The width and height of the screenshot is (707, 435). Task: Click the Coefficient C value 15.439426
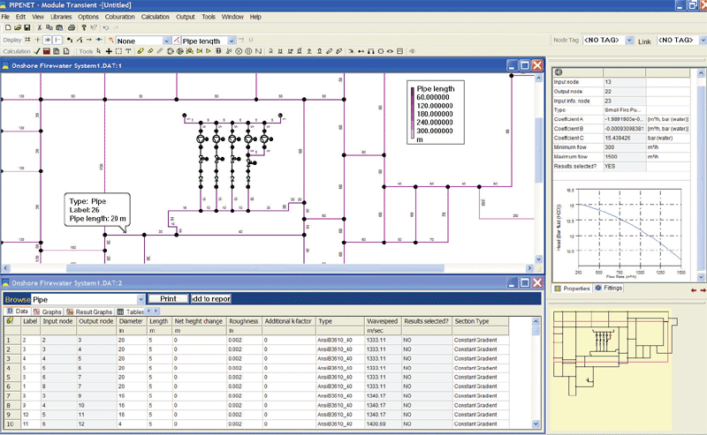coord(625,139)
